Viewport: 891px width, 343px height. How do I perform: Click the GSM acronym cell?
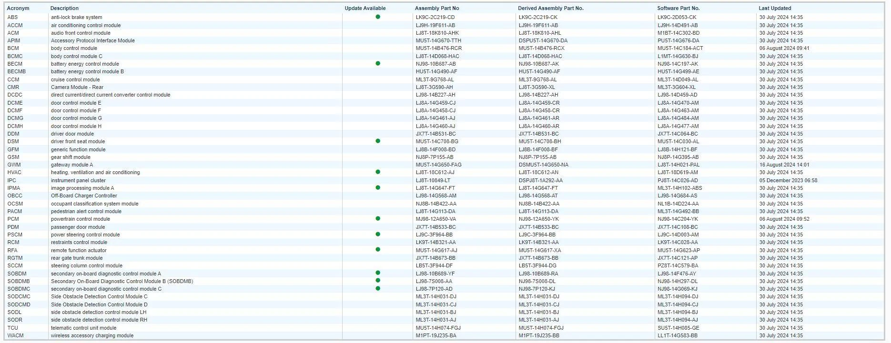point(13,157)
